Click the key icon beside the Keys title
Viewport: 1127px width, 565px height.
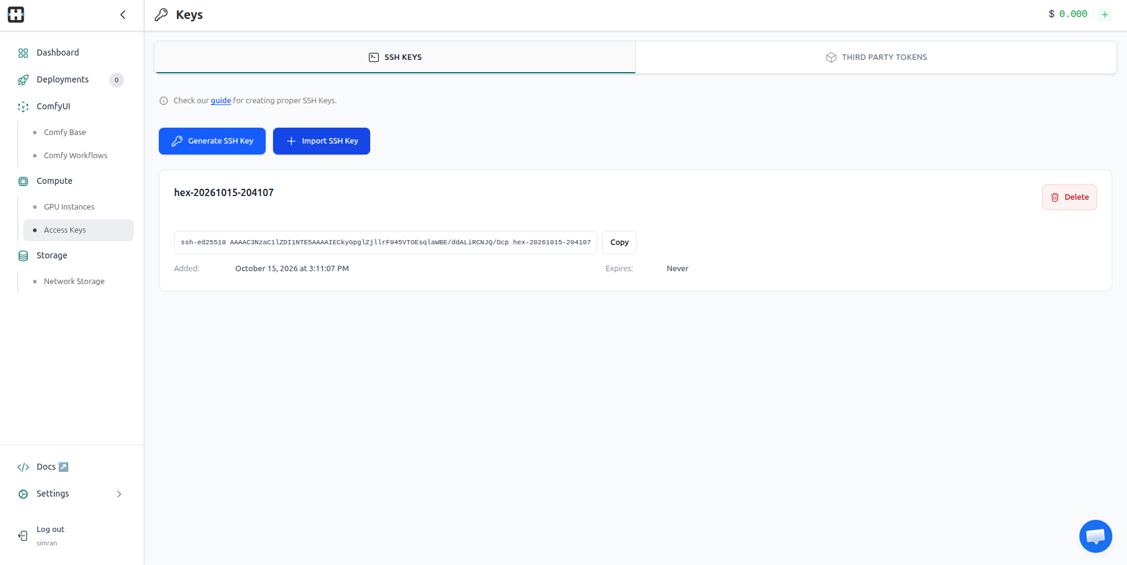tap(161, 15)
